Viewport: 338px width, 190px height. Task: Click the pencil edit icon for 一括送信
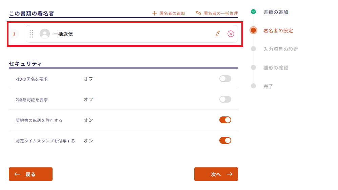(218, 34)
